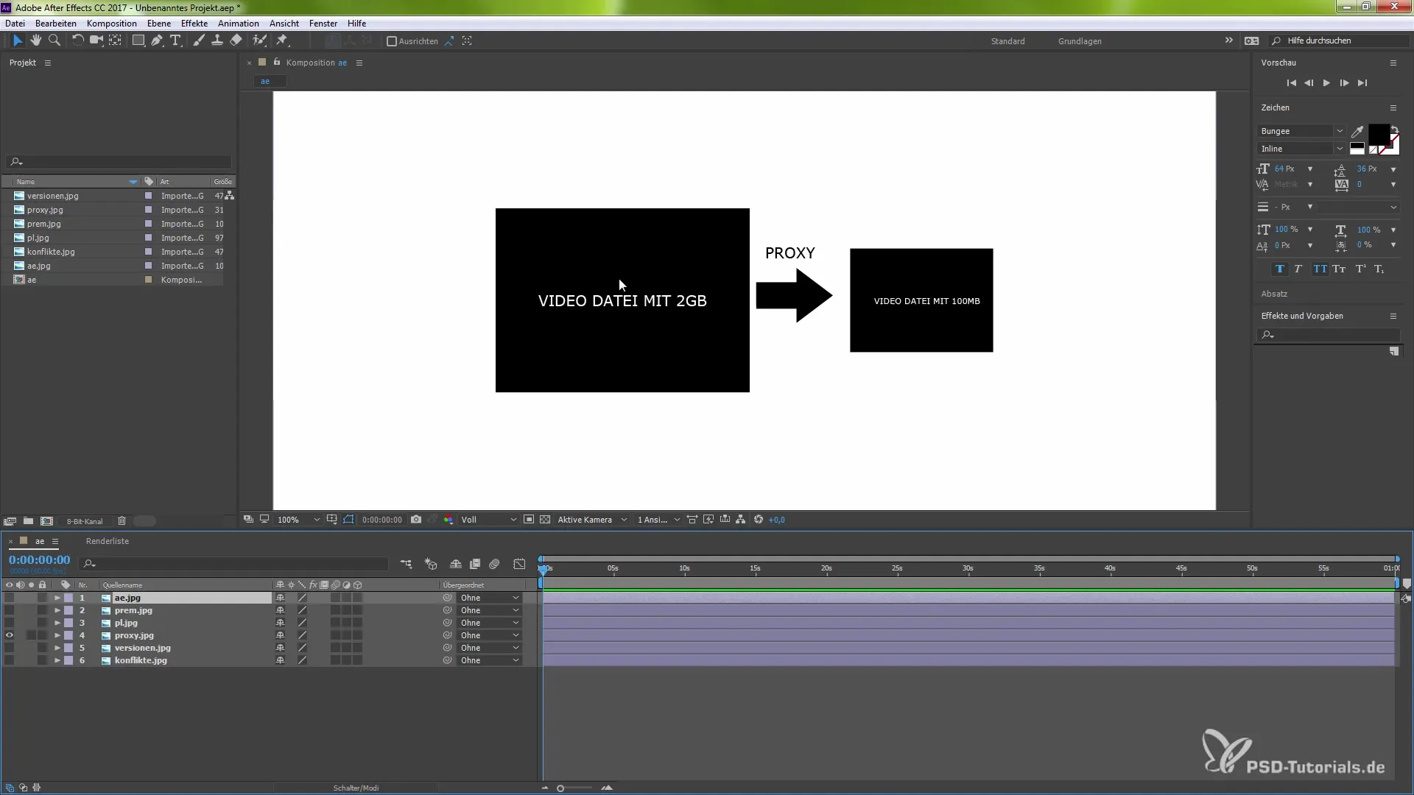This screenshot has width=1414, height=795.
Task: Select the Puppet Pin tool
Action: (282, 40)
